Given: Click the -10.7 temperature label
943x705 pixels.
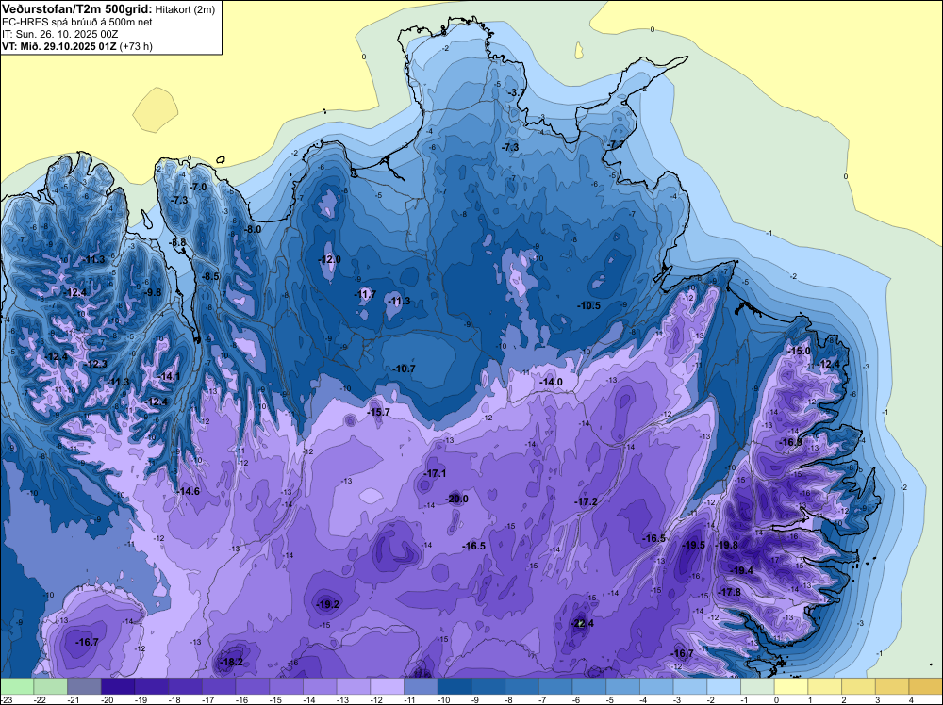Looking at the screenshot, I should coord(404,369).
